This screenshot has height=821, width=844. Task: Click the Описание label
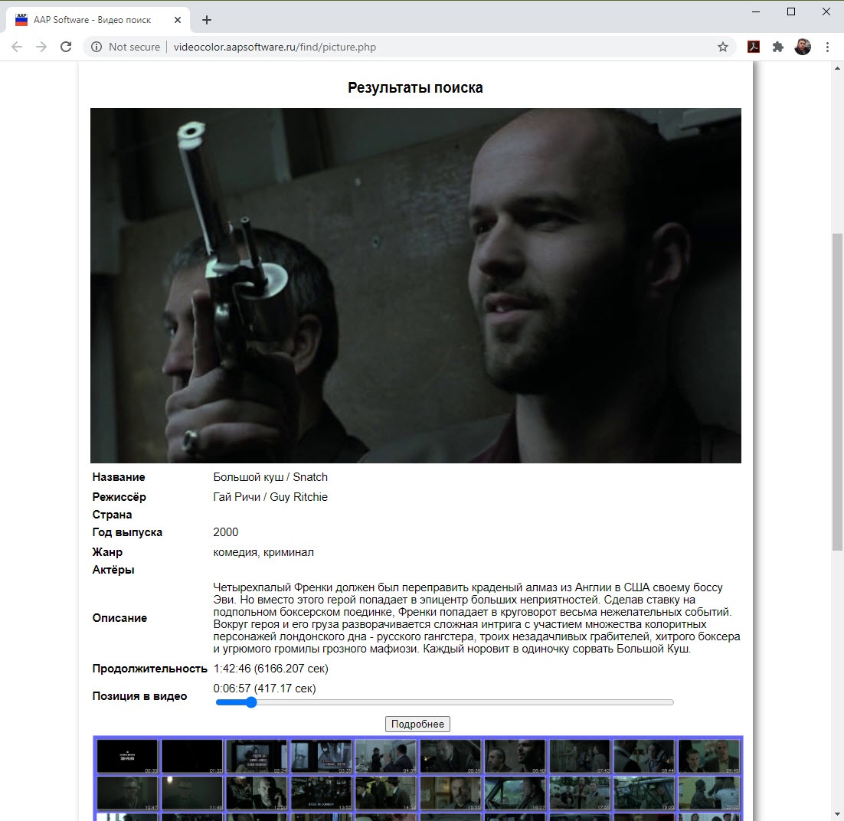(x=119, y=618)
